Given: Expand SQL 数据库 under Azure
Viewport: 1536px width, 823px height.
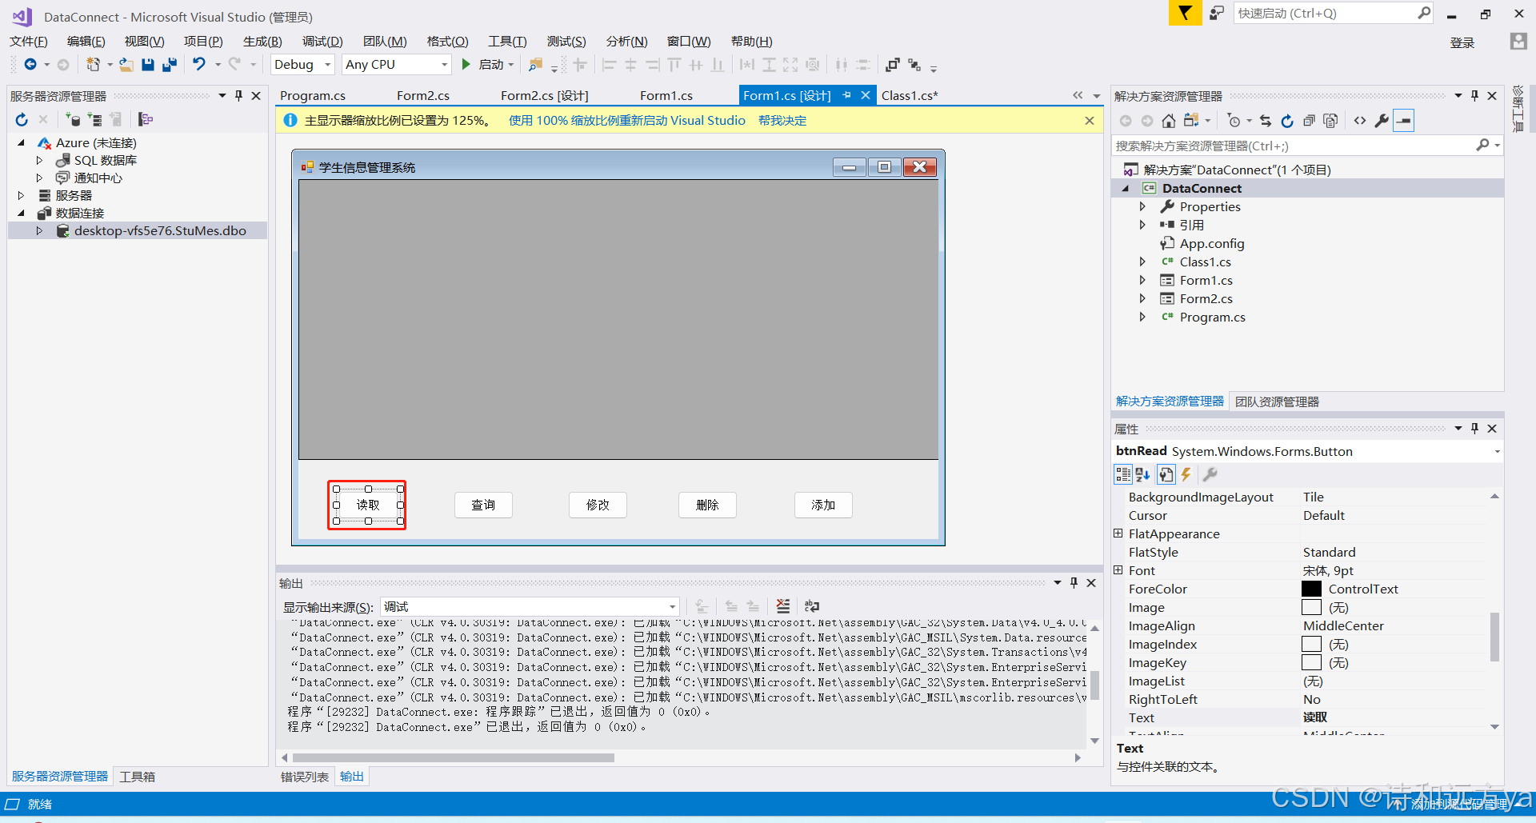Looking at the screenshot, I should tap(39, 161).
